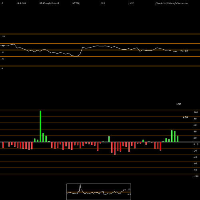Click the MR axis label -40
This screenshot has width=200, height=200.
(x=195, y=157)
